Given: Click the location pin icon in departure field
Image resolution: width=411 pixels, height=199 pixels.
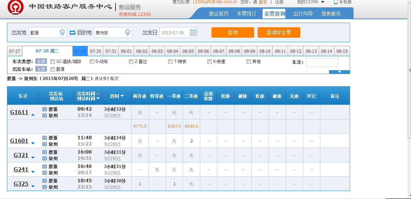Looking at the screenshot, I should click(62, 33).
